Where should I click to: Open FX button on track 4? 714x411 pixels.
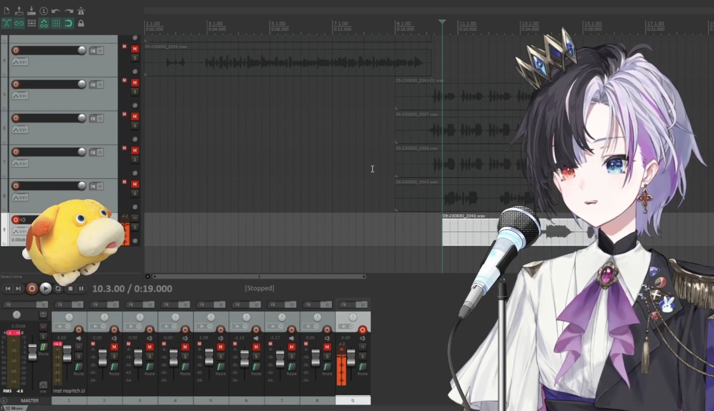[x=93, y=51]
